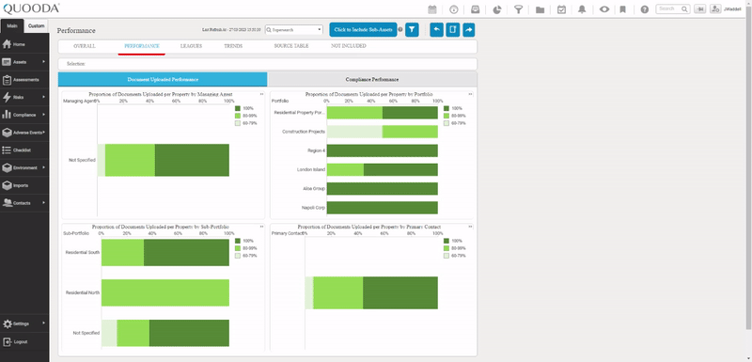Select Document Uploaded Performance view
This screenshot has width=752, height=362.
pyautogui.click(x=163, y=80)
